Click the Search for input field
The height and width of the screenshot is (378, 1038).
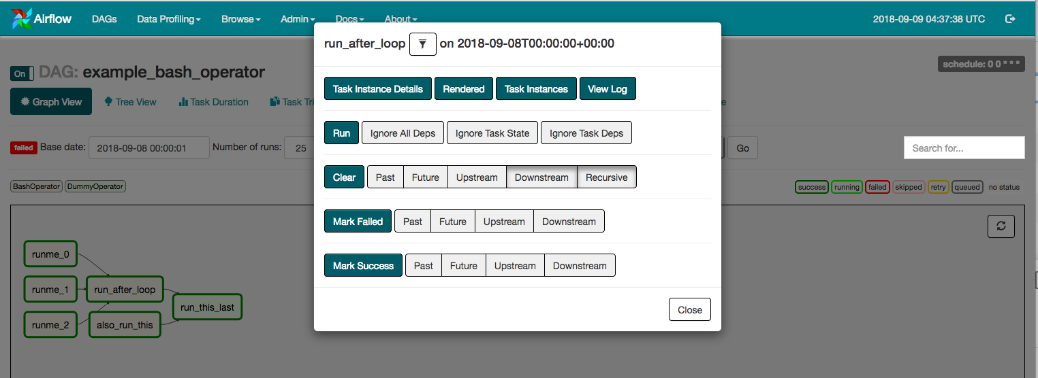point(964,148)
